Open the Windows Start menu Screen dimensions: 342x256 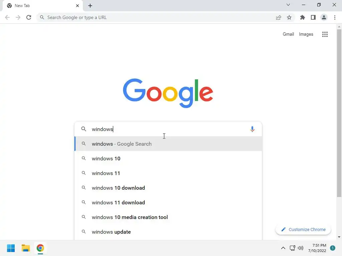(x=11, y=248)
